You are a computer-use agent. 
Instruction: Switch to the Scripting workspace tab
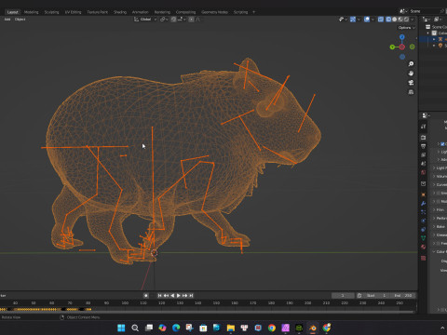pos(240,12)
